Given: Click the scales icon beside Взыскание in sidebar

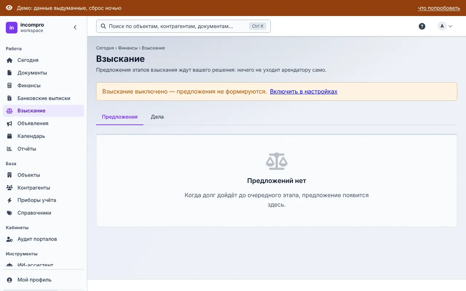Looking at the screenshot, I should coord(10,111).
